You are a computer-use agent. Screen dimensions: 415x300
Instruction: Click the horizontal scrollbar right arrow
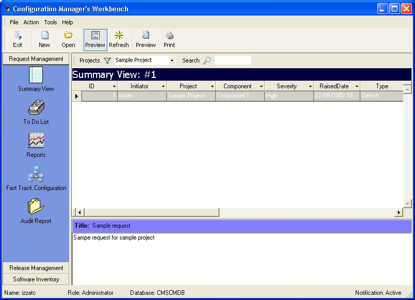(398, 212)
